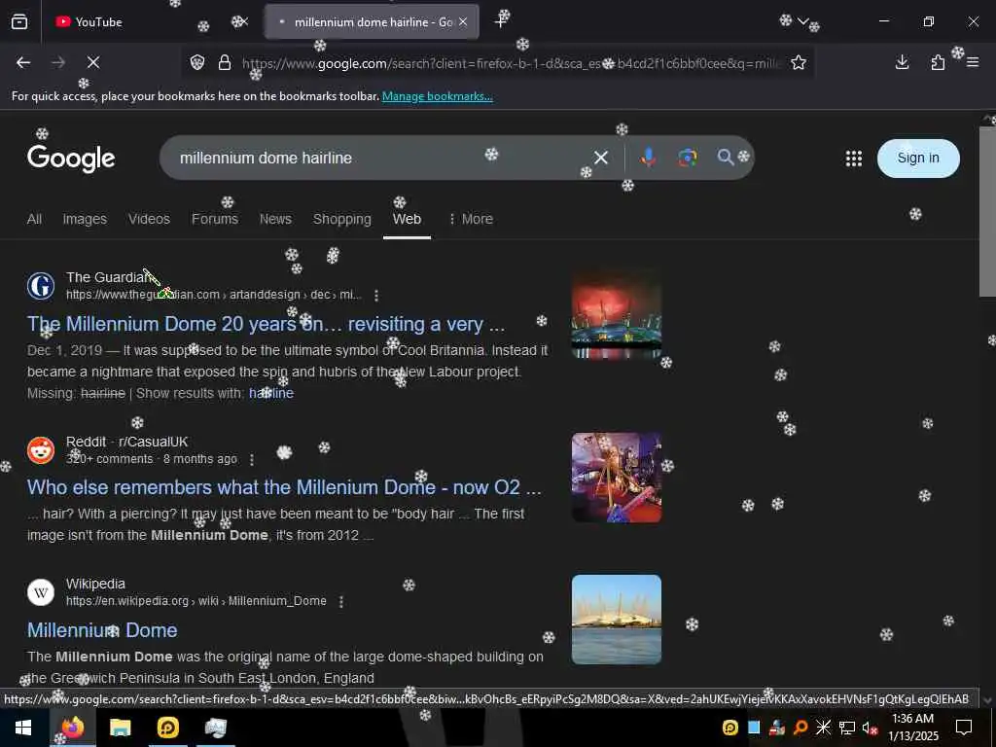Click the snowflake tray icon
This screenshot has height=747, width=996.
[823, 728]
